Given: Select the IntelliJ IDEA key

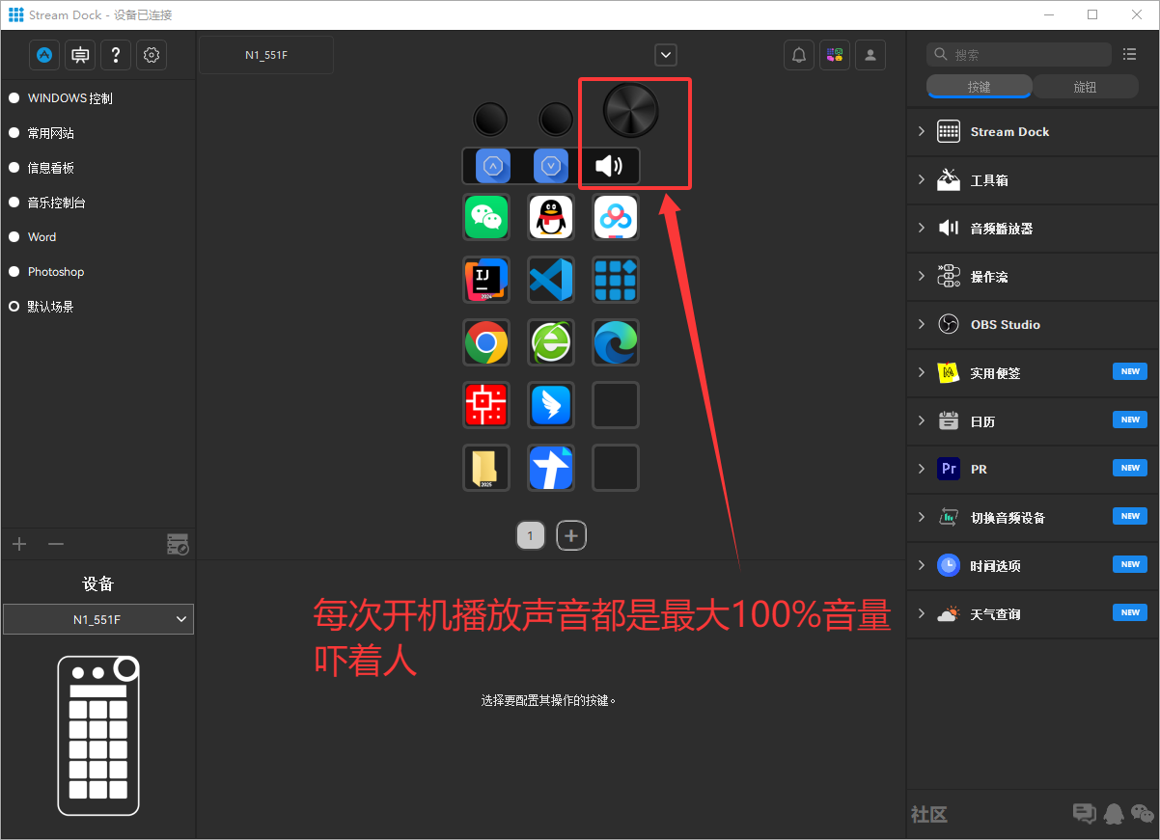Looking at the screenshot, I should (x=486, y=280).
